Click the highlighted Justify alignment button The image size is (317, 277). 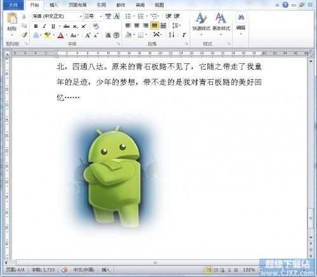pos(155,26)
